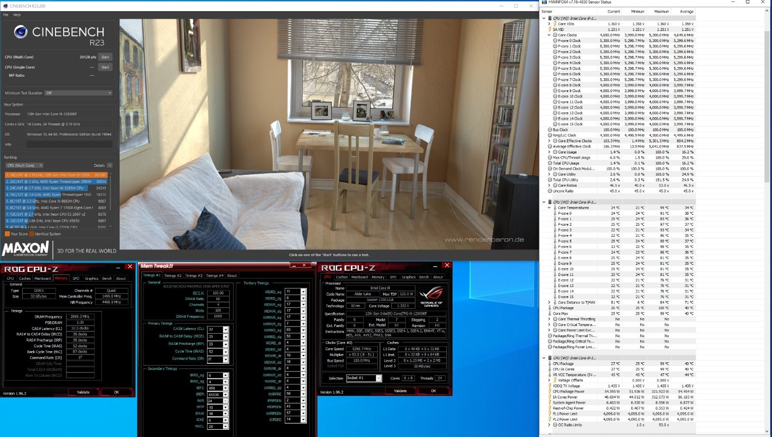Click the chip icon of the CPU group above Core VIDs
The height and width of the screenshot is (437, 772).
(x=550, y=18)
